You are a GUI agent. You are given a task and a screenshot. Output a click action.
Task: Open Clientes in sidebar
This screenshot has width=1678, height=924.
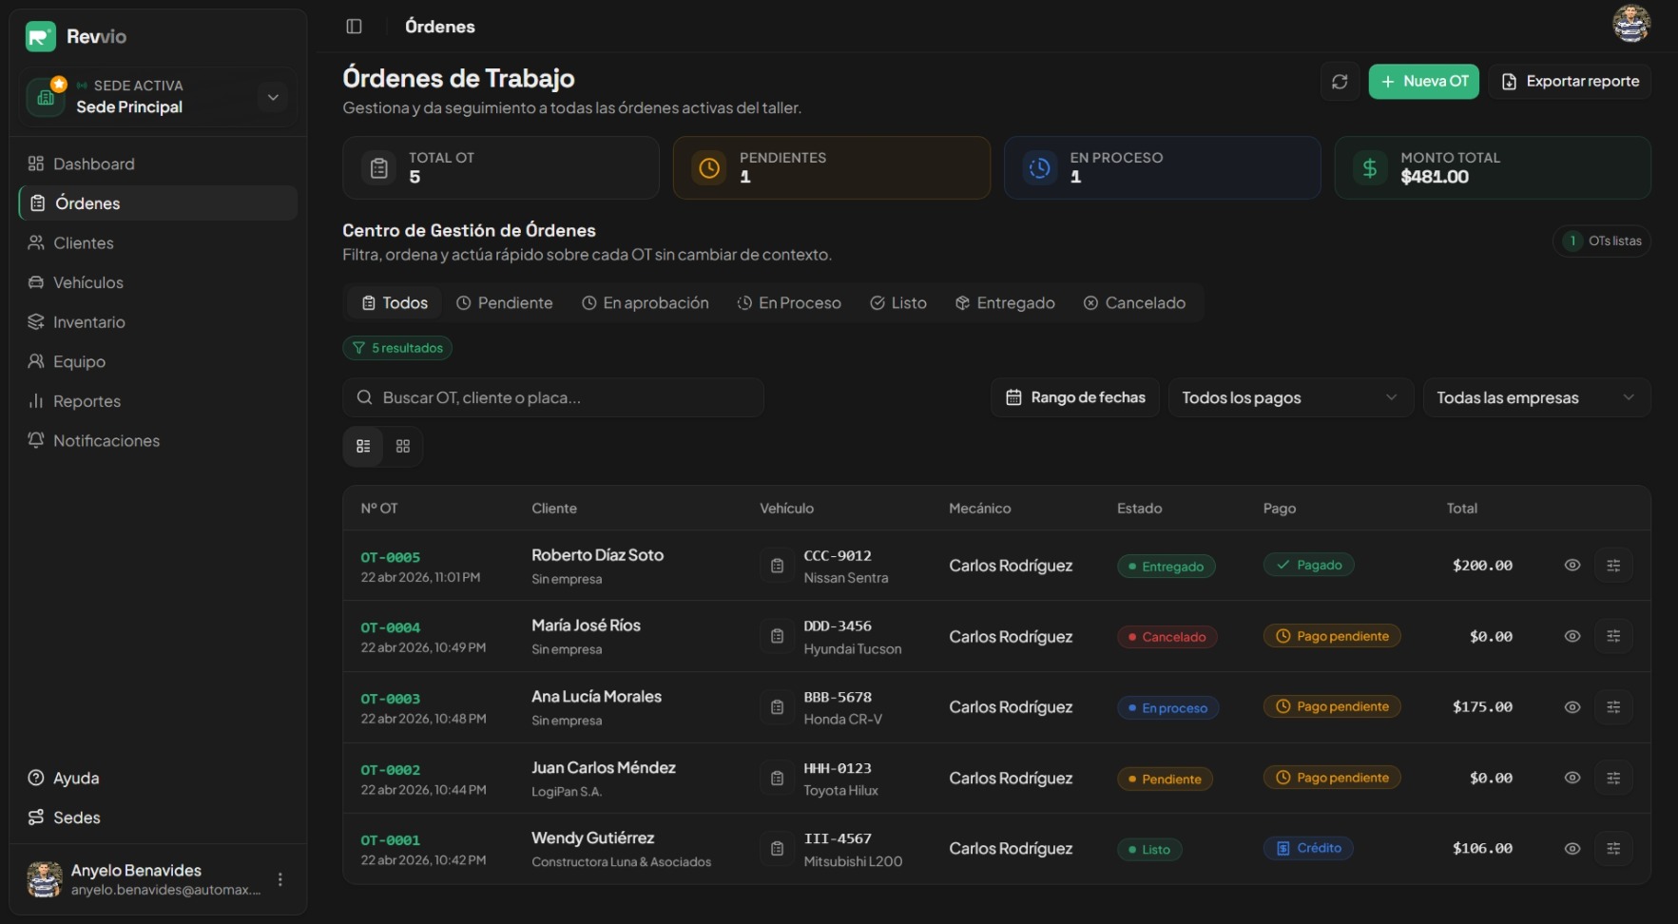pyautogui.click(x=158, y=243)
